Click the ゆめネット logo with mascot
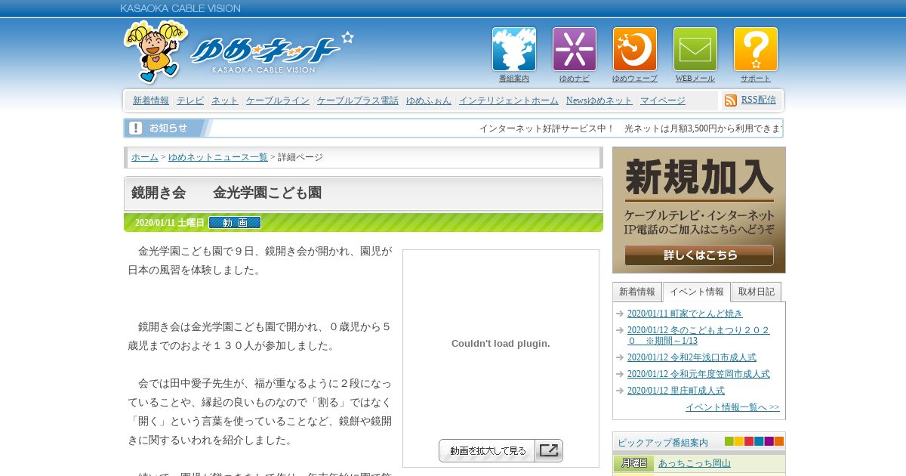This screenshot has height=476, width=906. point(238,51)
